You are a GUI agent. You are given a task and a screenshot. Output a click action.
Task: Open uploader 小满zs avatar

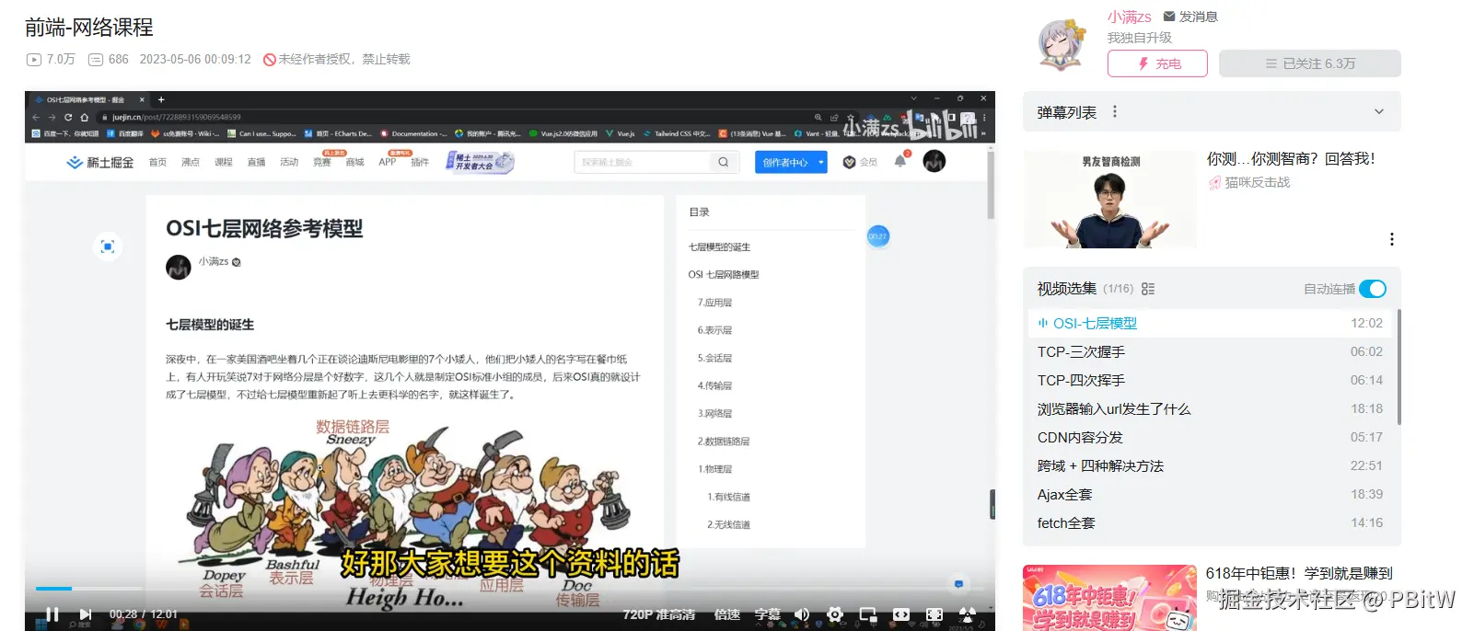click(x=1062, y=43)
